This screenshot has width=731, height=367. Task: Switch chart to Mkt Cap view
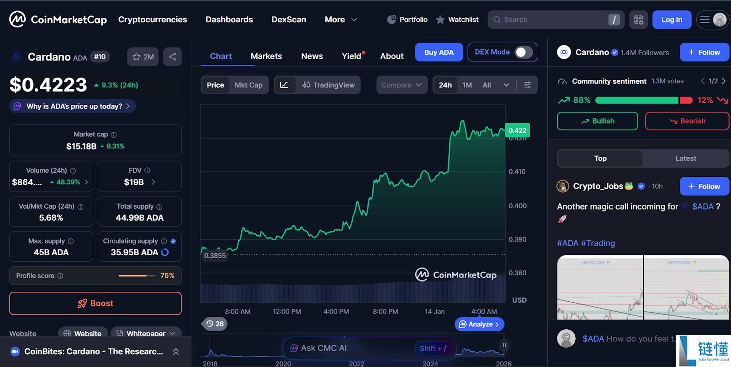tap(249, 85)
